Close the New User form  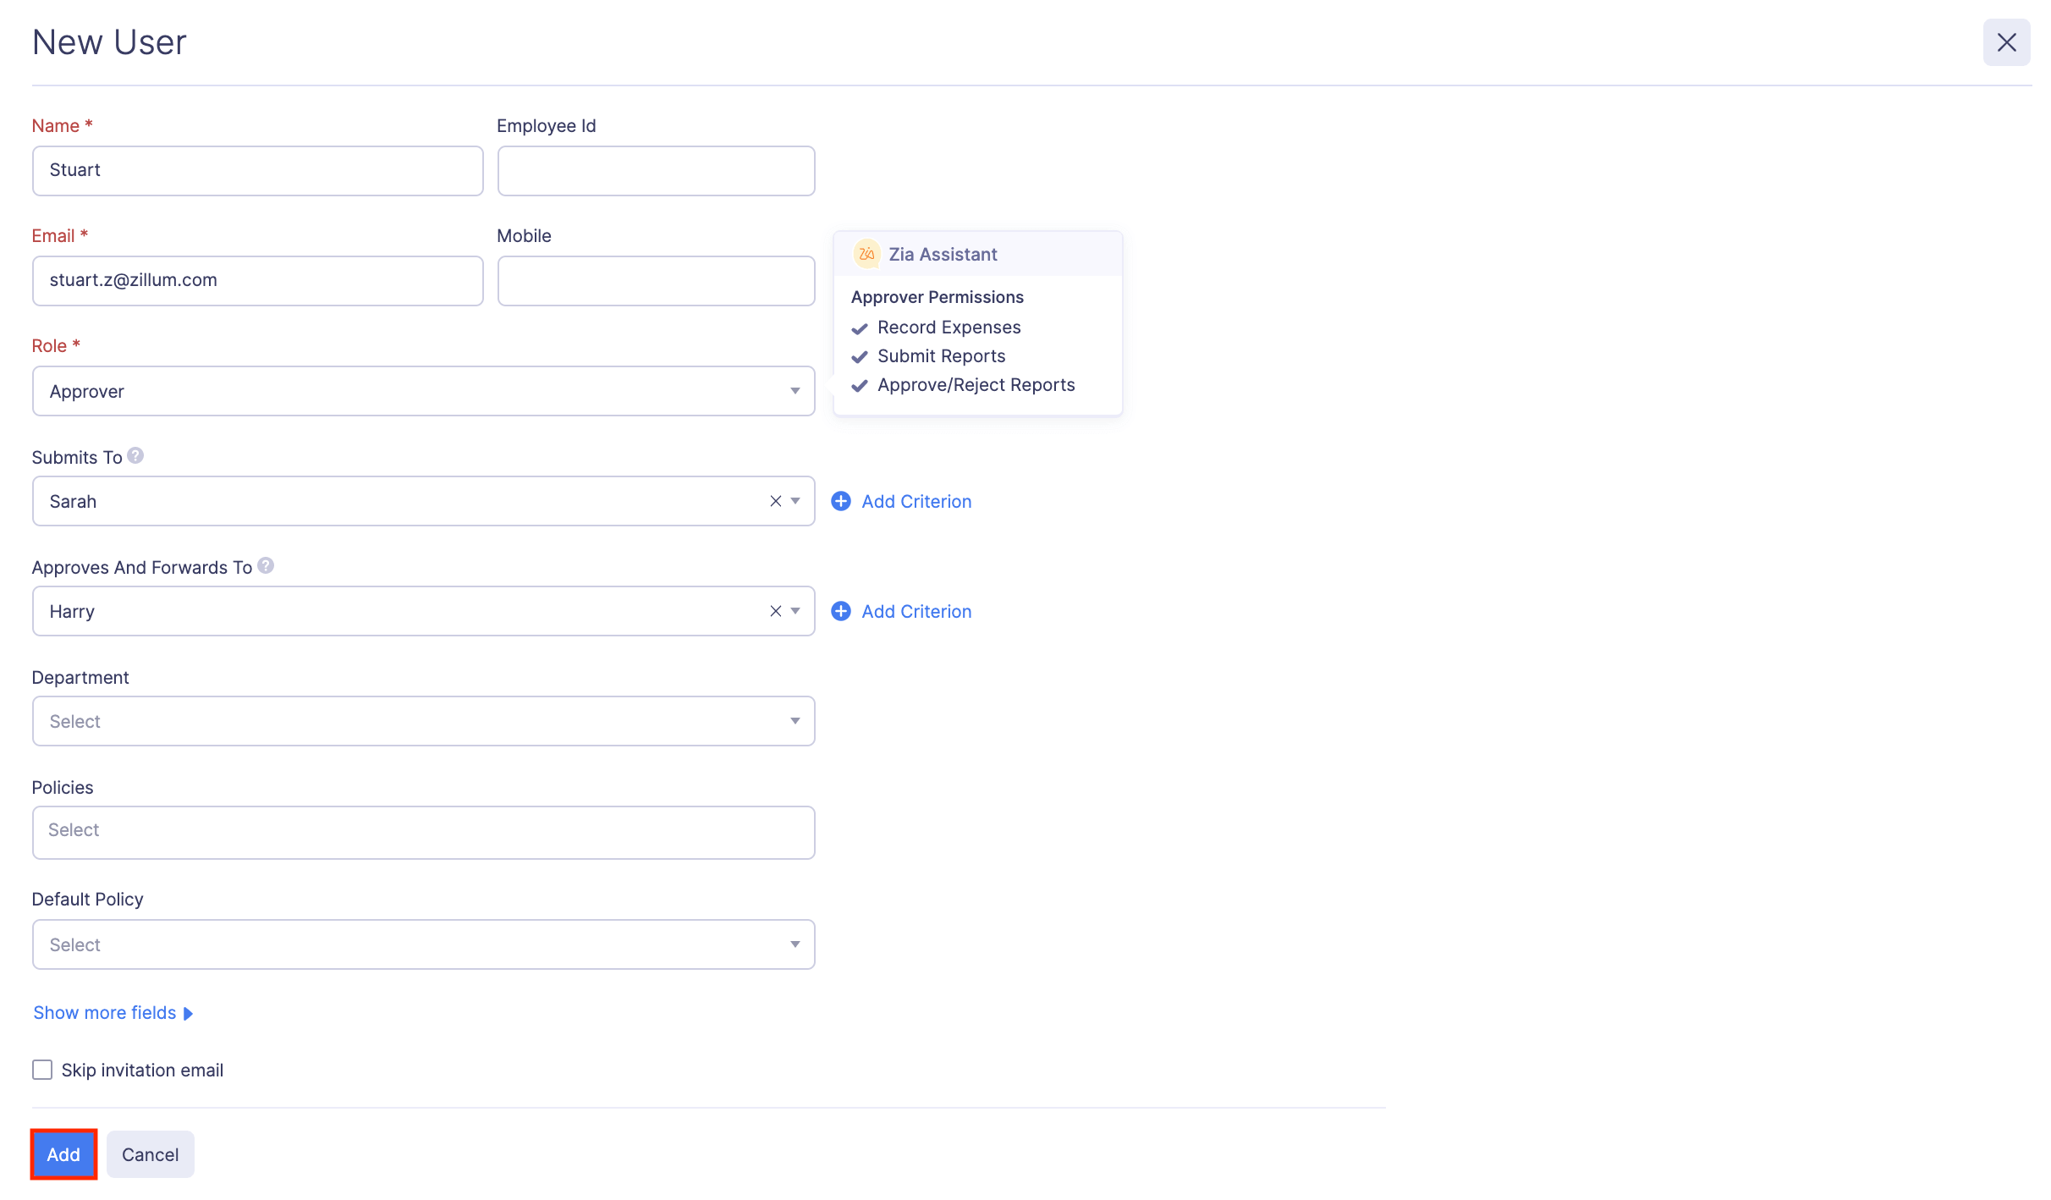(2006, 42)
